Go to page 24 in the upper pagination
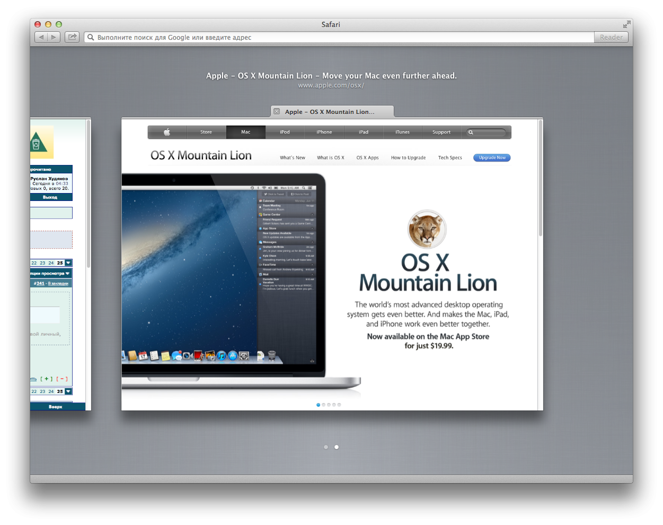 coord(51,263)
